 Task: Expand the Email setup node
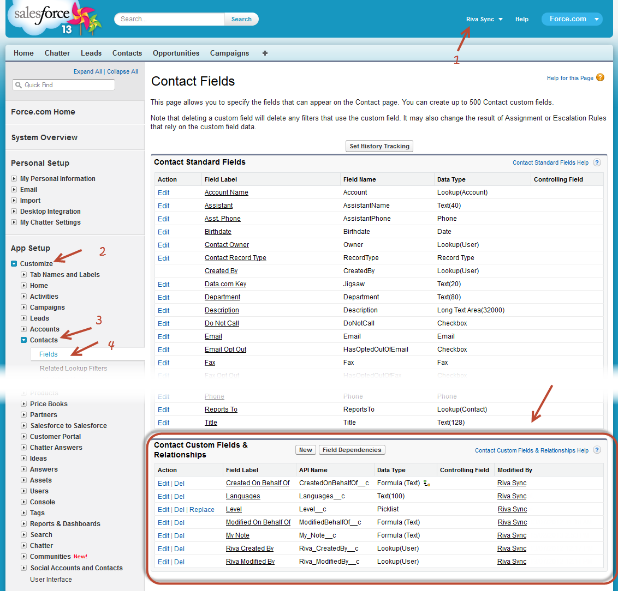coord(14,190)
